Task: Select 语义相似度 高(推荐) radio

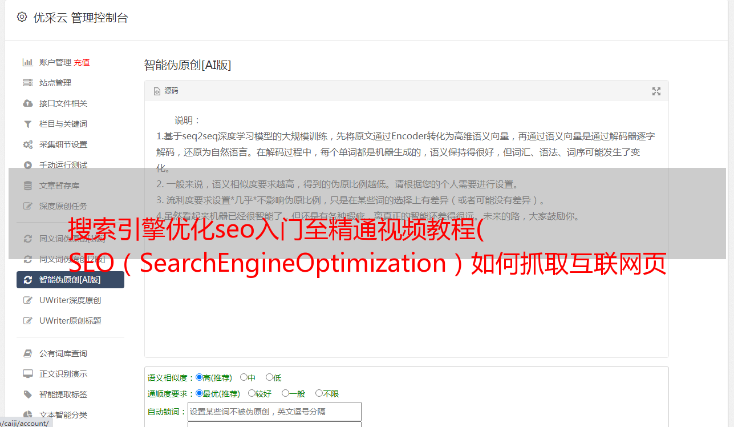Action: [199, 377]
